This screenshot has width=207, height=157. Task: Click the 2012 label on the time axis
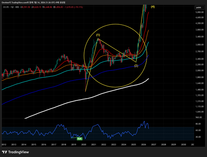4,144
